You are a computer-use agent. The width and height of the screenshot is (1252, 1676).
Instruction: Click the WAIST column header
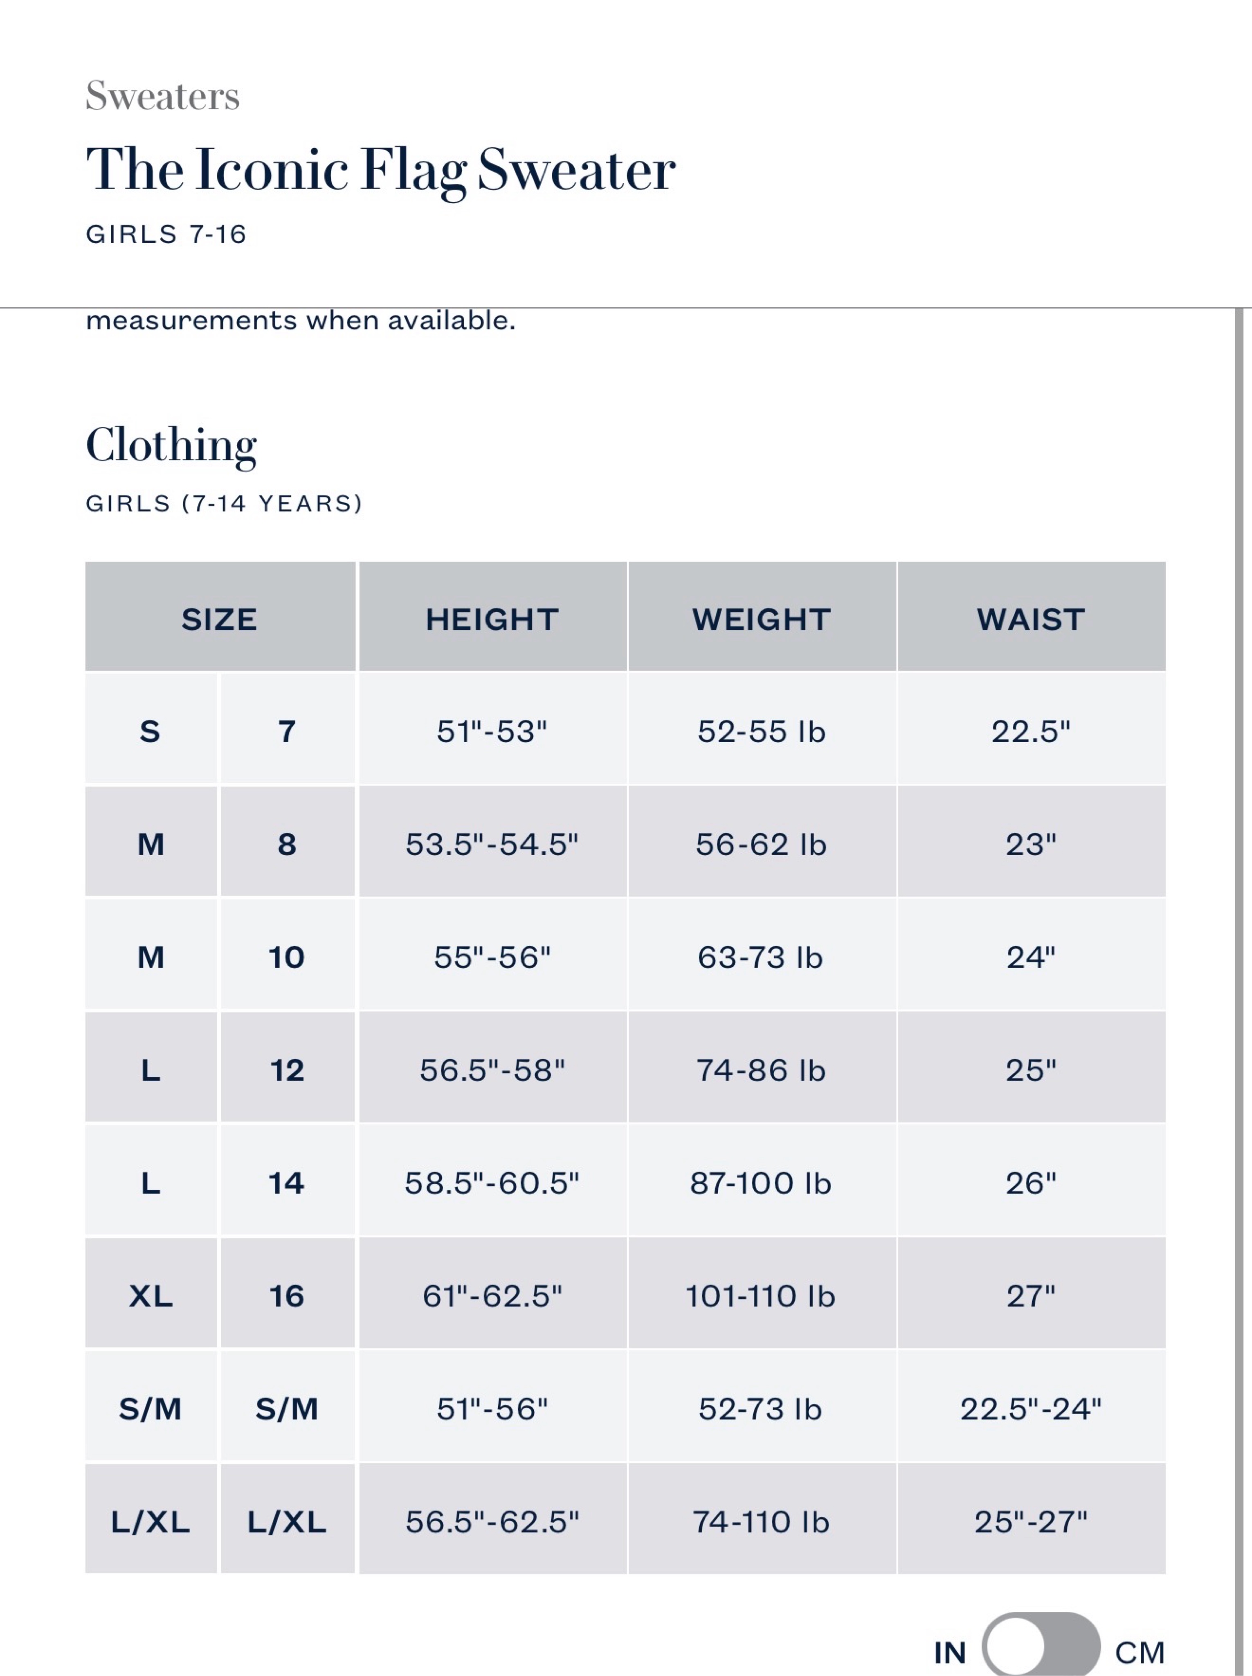click(1031, 617)
